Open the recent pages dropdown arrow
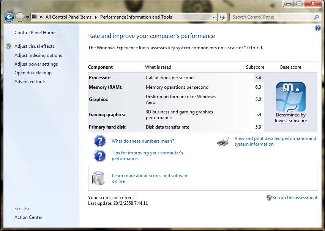 pos(27,17)
